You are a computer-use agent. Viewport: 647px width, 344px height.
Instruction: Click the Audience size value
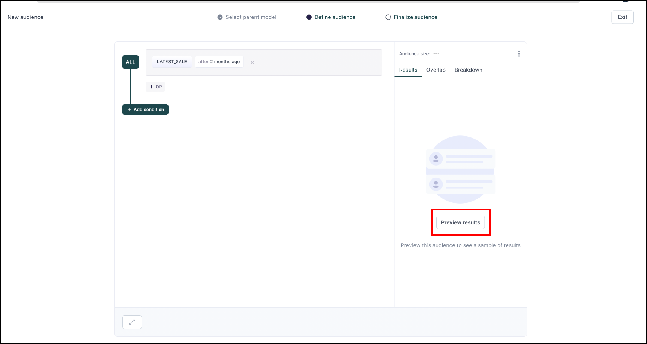pyautogui.click(x=436, y=54)
